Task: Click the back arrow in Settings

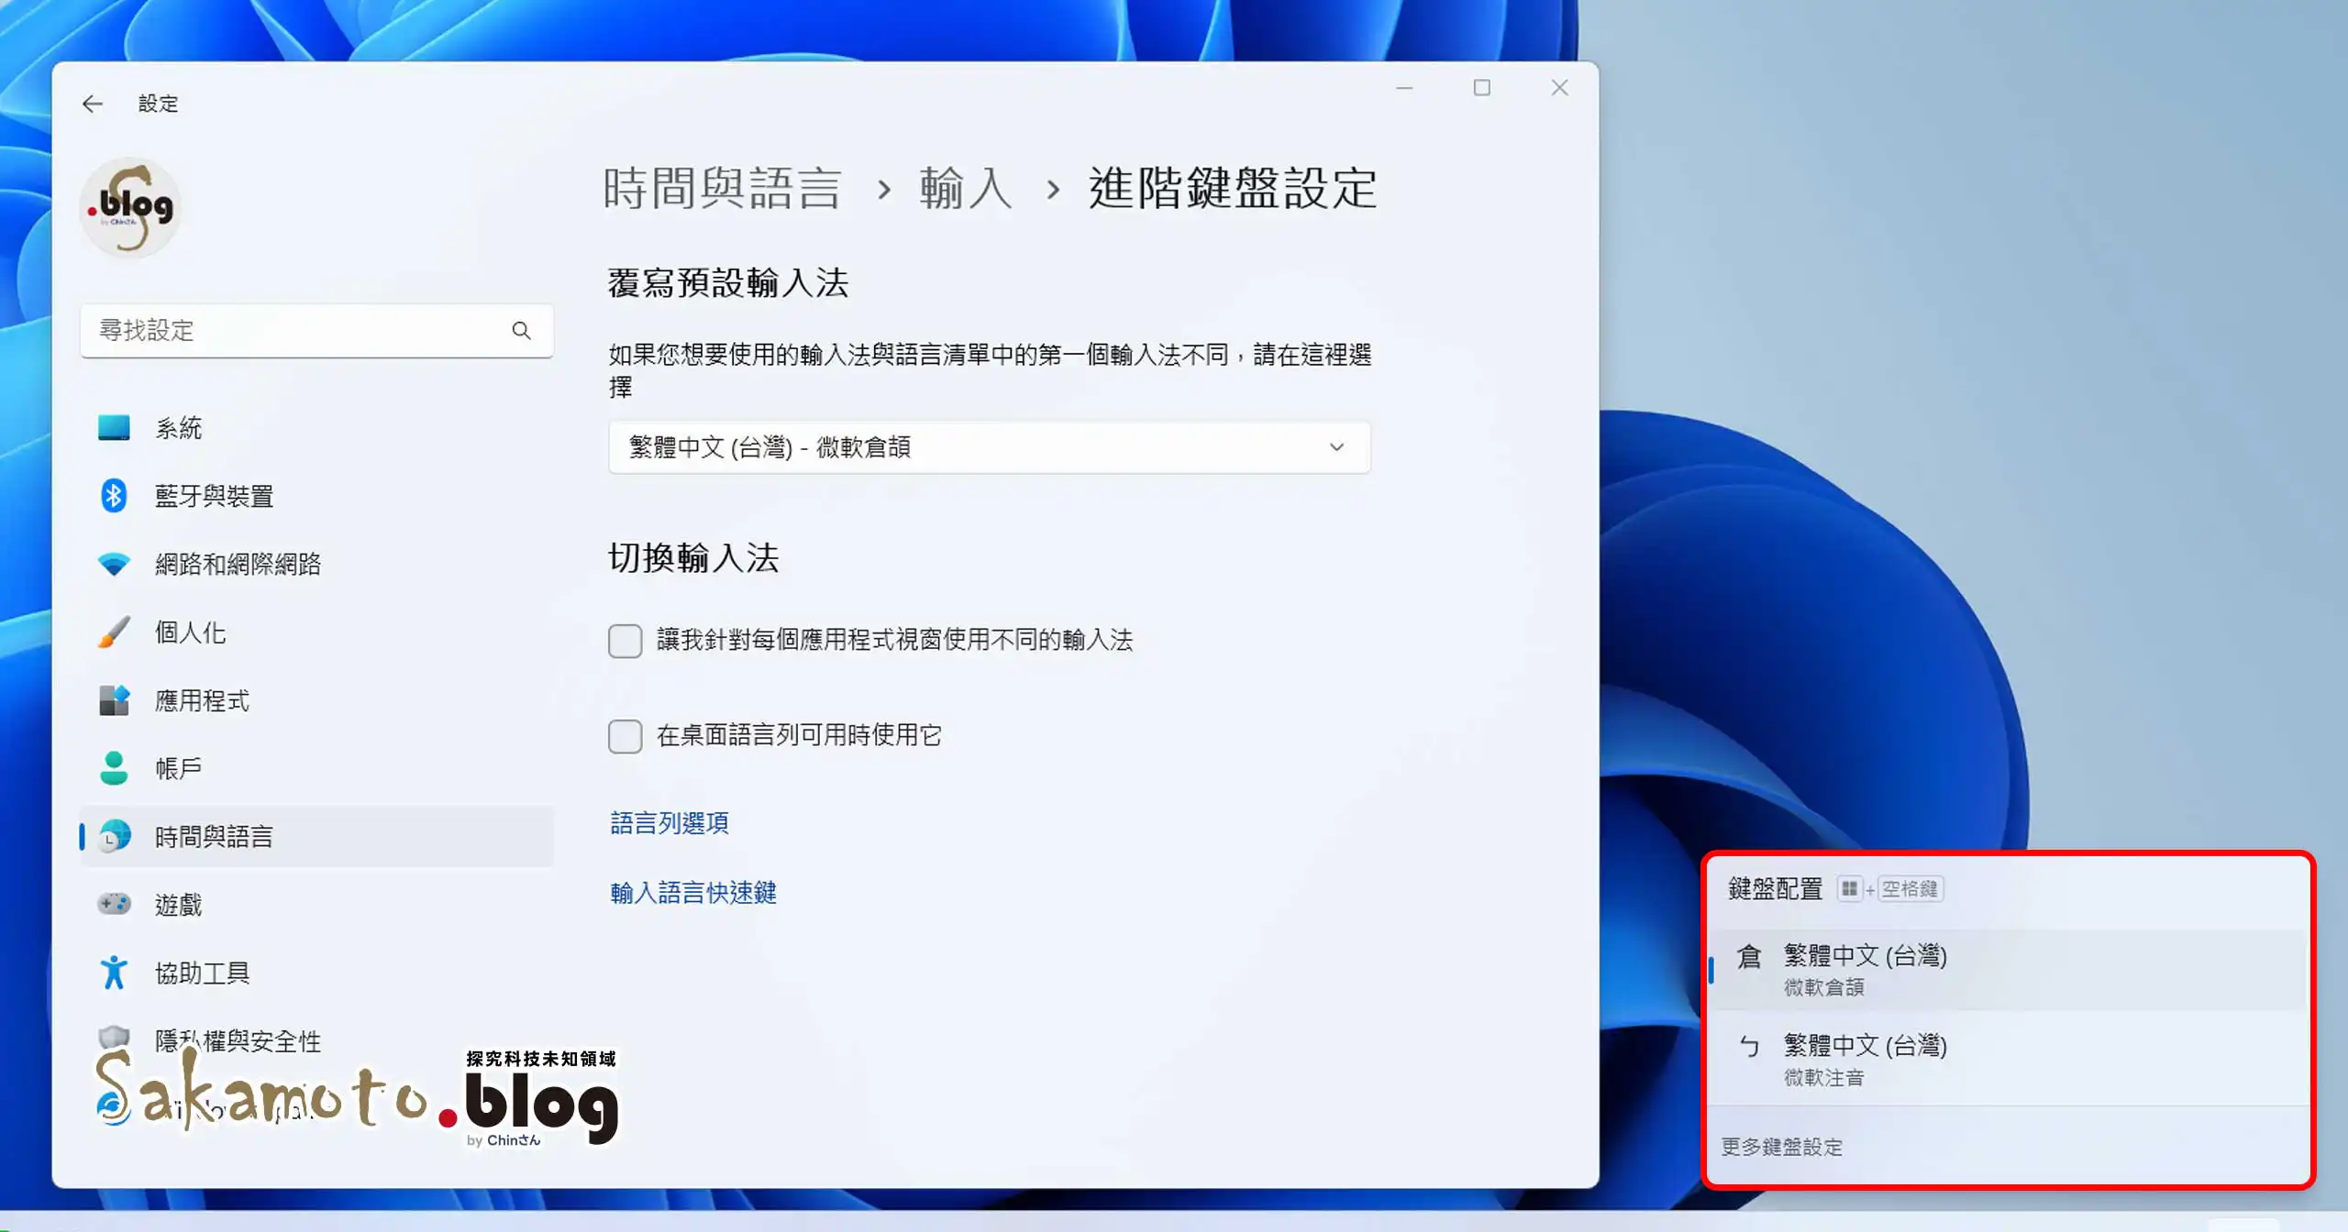Action: [93, 104]
